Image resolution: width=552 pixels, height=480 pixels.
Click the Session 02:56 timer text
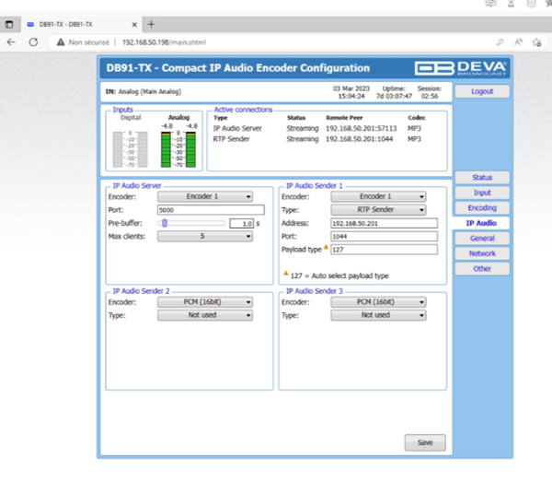[430, 96]
